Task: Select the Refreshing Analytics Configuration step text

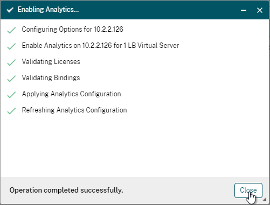Action: click(74, 110)
